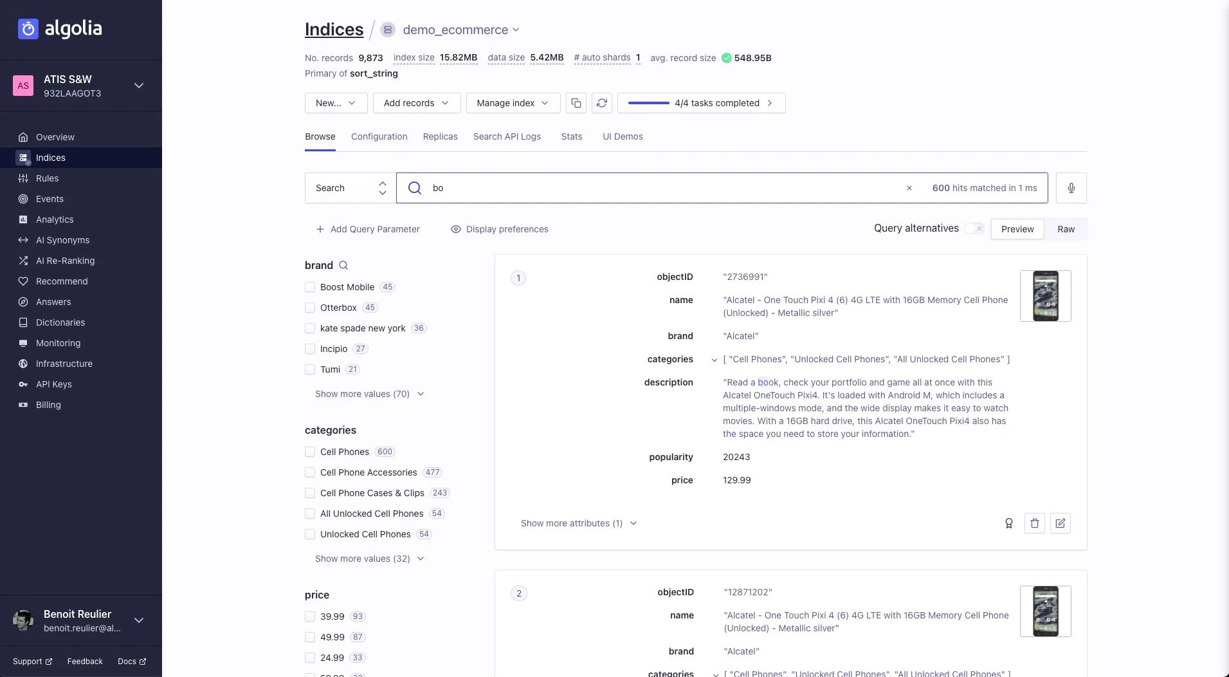Check the Boost Mobile brand filter
The width and height of the screenshot is (1229, 677).
pyautogui.click(x=311, y=287)
